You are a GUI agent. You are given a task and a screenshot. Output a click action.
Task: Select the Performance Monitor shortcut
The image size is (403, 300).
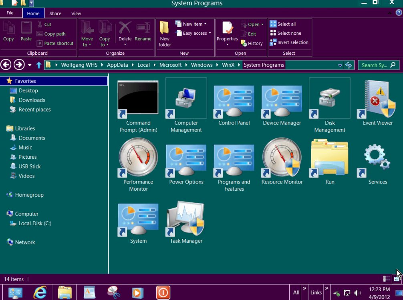(138, 157)
